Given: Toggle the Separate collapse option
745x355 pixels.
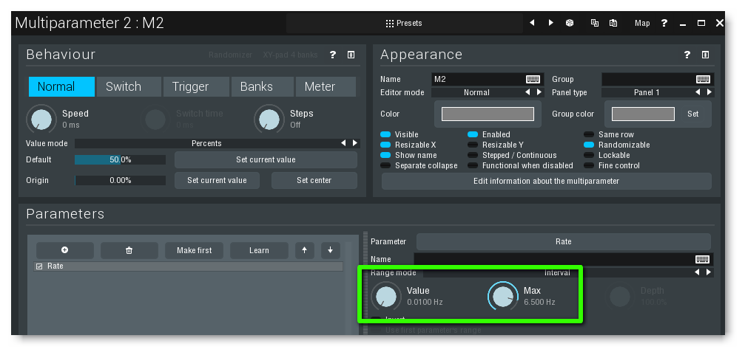Looking at the screenshot, I should (385, 166).
